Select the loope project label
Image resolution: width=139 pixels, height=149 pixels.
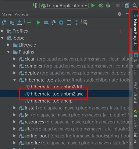(x=18, y=38)
